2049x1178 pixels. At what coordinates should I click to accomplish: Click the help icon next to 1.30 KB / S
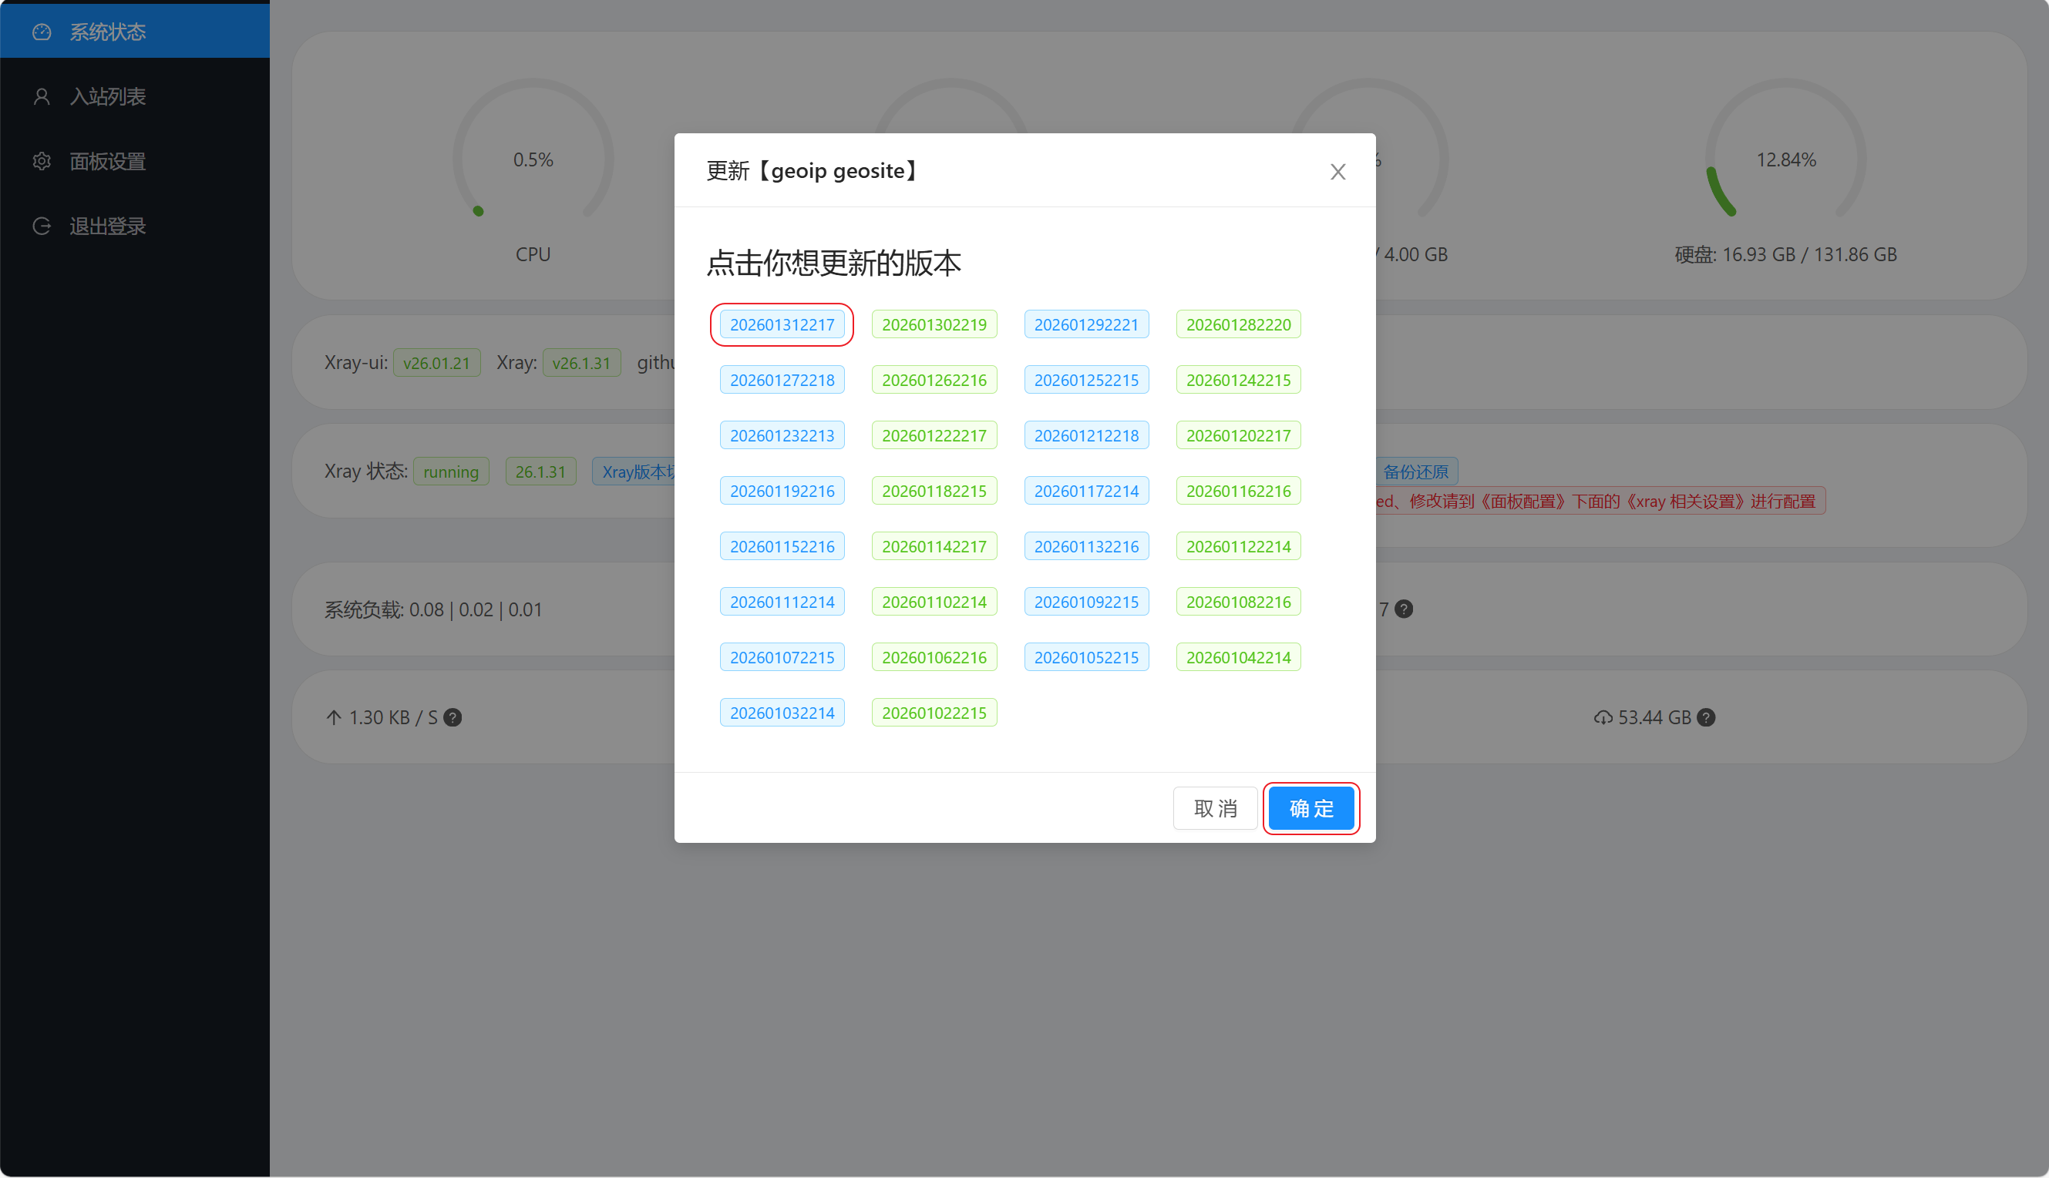point(453,717)
